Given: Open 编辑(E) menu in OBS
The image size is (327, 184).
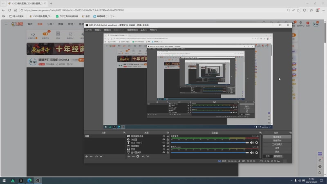Looking at the screenshot, I should click(98, 30).
